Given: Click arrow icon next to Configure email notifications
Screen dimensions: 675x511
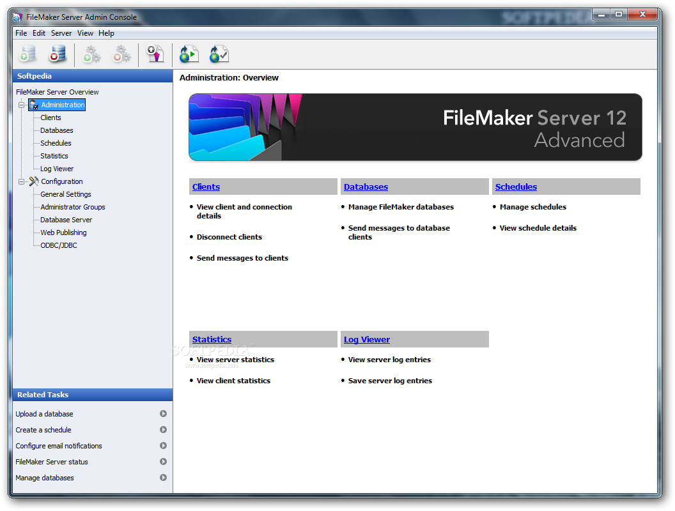Looking at the screenshot, I should click(x=163, y=446).
